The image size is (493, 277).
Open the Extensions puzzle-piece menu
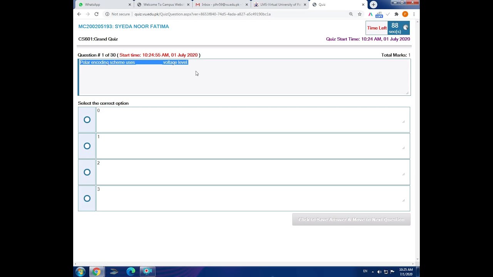pos(396,14)
